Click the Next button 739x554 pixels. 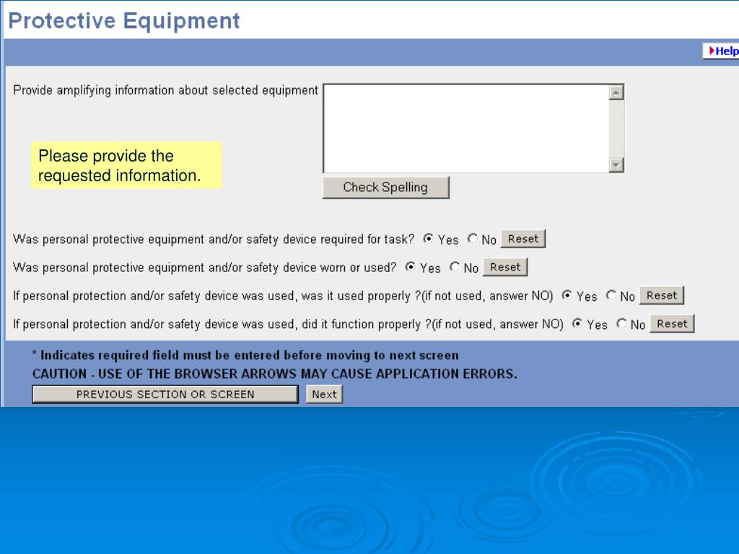click(324, 395)
